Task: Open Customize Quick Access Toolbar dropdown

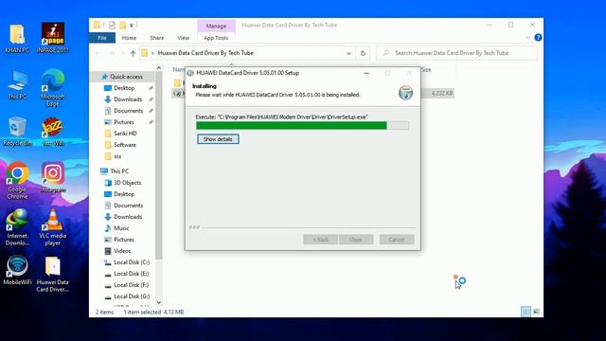Action: click(x=132, y=26)
